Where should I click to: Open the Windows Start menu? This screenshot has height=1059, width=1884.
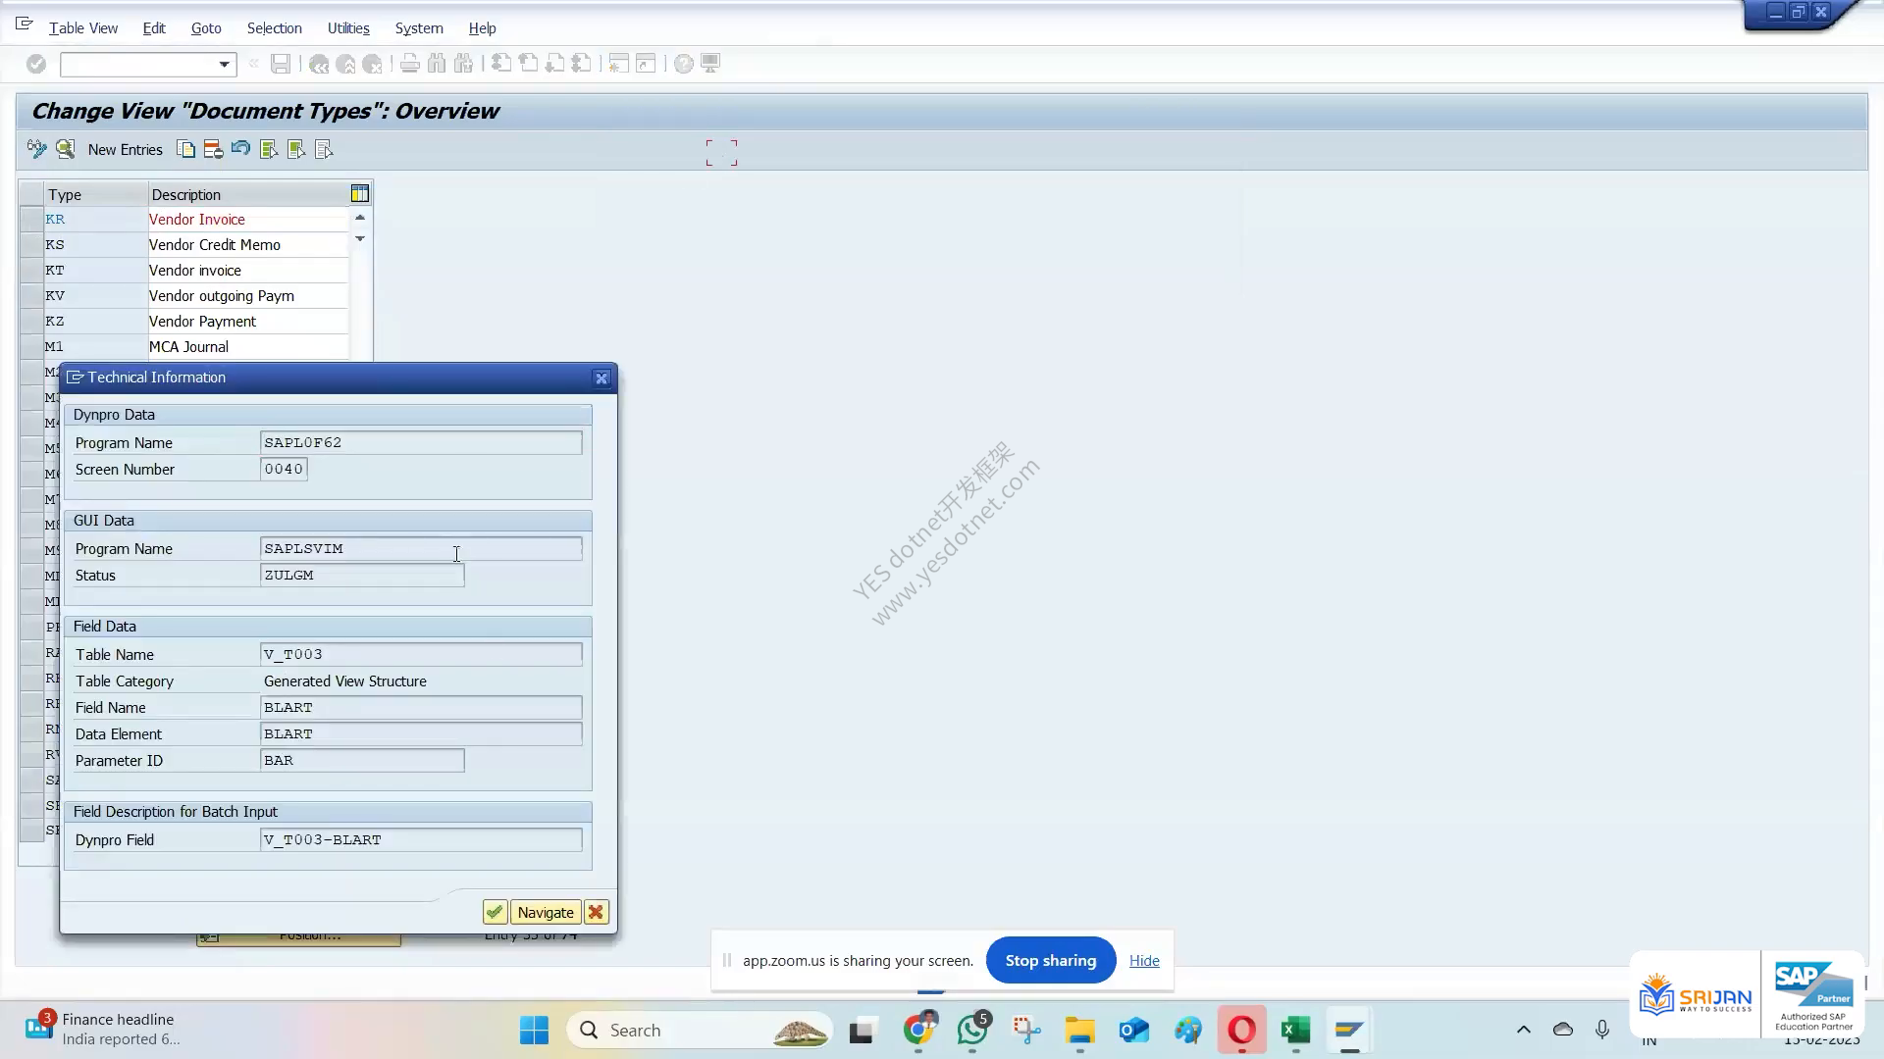coord(535,1031)
